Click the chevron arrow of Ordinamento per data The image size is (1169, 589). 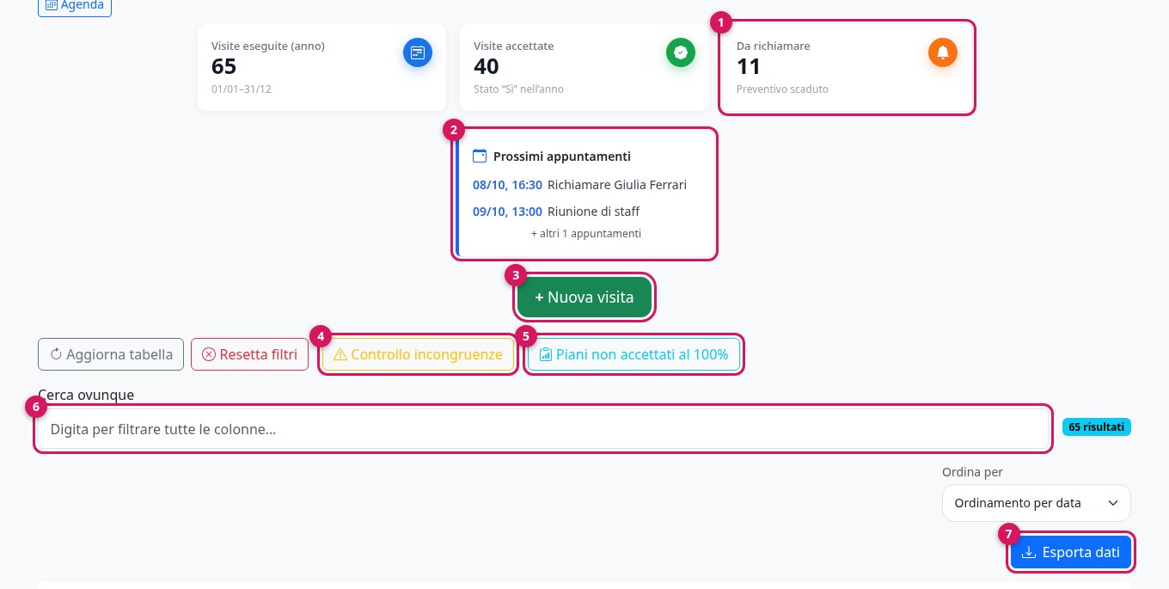(x=1113, y=503)
